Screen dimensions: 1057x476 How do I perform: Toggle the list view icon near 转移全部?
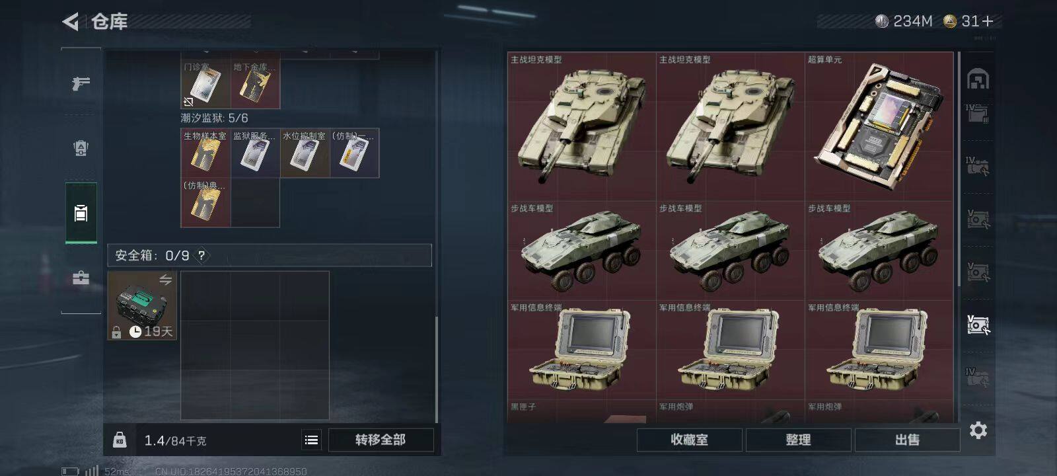[x=312, y=440]
